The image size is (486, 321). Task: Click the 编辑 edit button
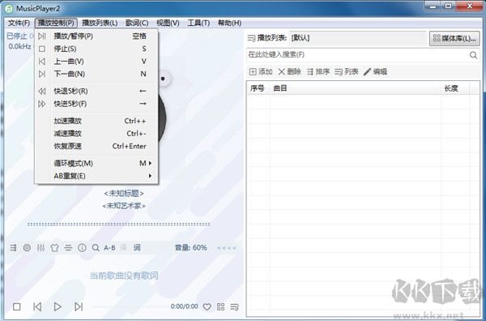tap(375, 72)
